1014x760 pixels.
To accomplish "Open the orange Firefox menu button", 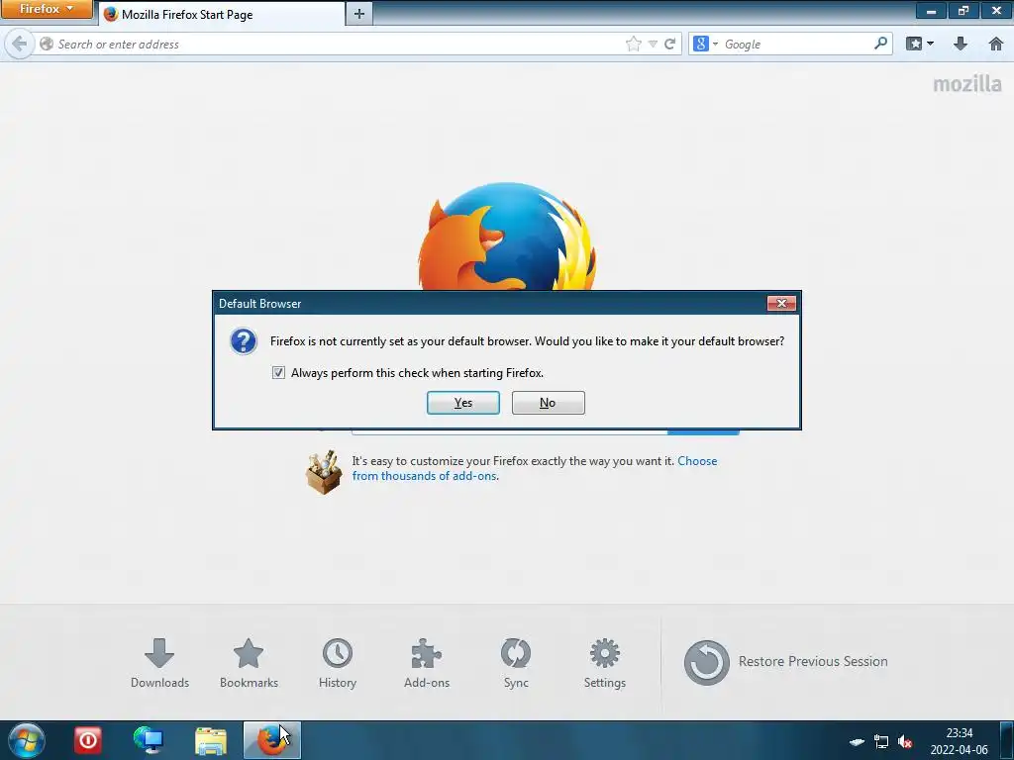I will 47,9.
